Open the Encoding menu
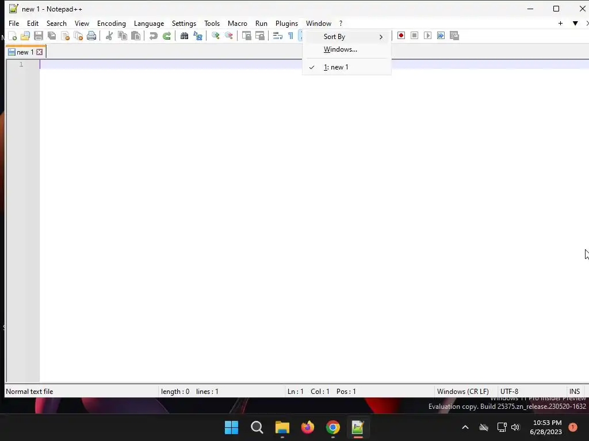The image size is (589, 441). [x=112, y=23]
